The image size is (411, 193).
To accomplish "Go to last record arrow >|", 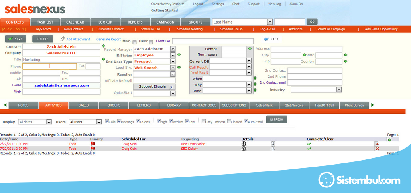I will pyautogui.click(x=24, y=29).
